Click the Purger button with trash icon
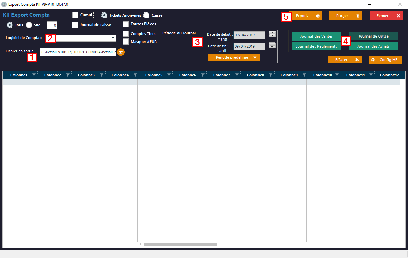 [x=346, y=16]
